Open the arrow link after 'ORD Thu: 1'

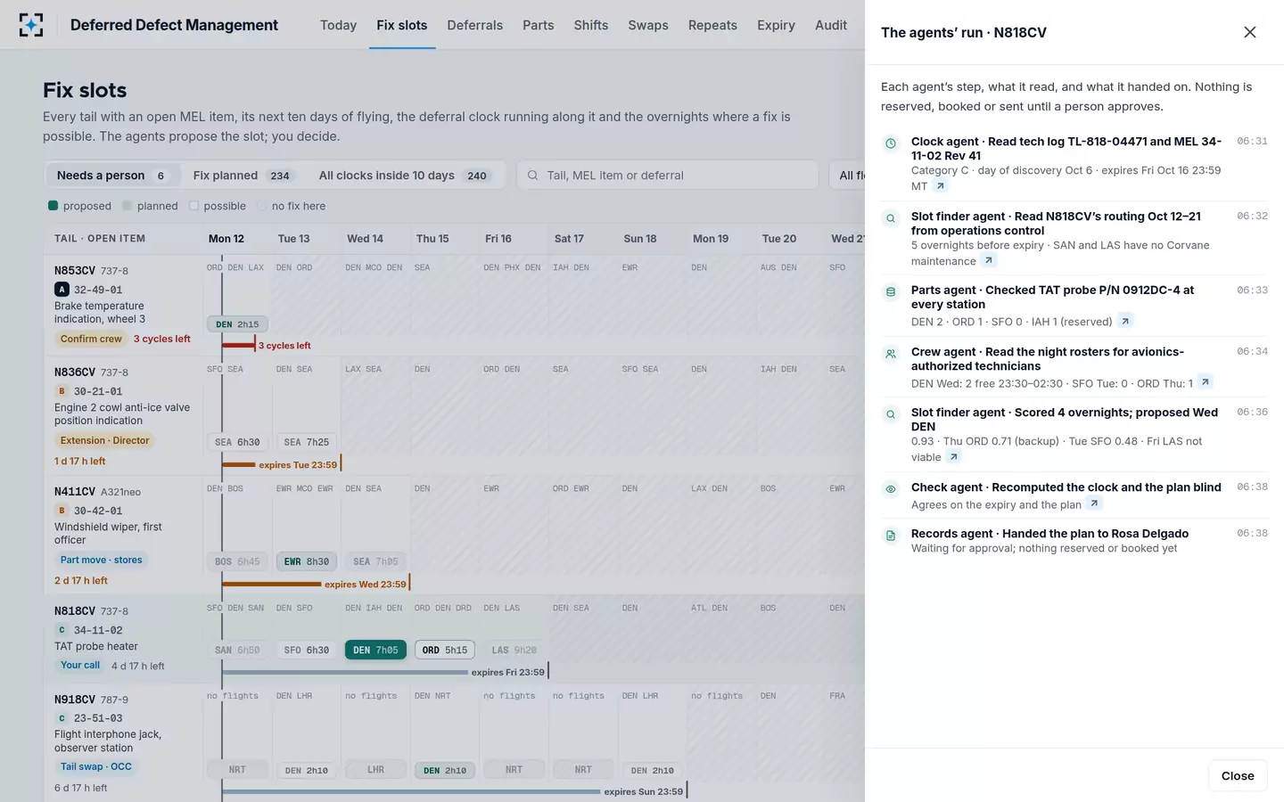click(1205, 382)
